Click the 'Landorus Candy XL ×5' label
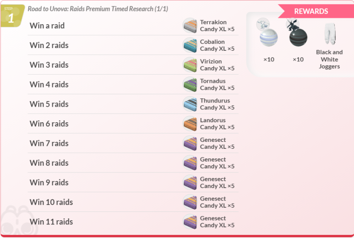Viewport: 354px width, 238px height. tap(217, 124)
